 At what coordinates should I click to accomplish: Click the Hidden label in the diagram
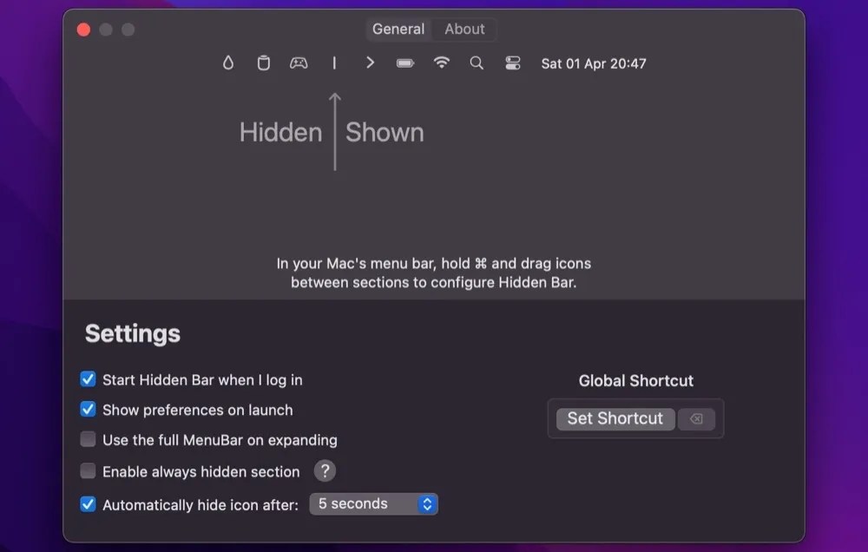click(280, 132)
